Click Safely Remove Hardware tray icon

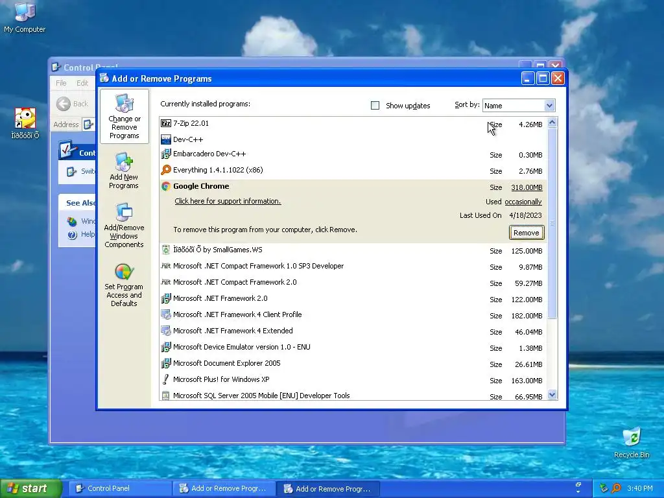tap(604, 488)
